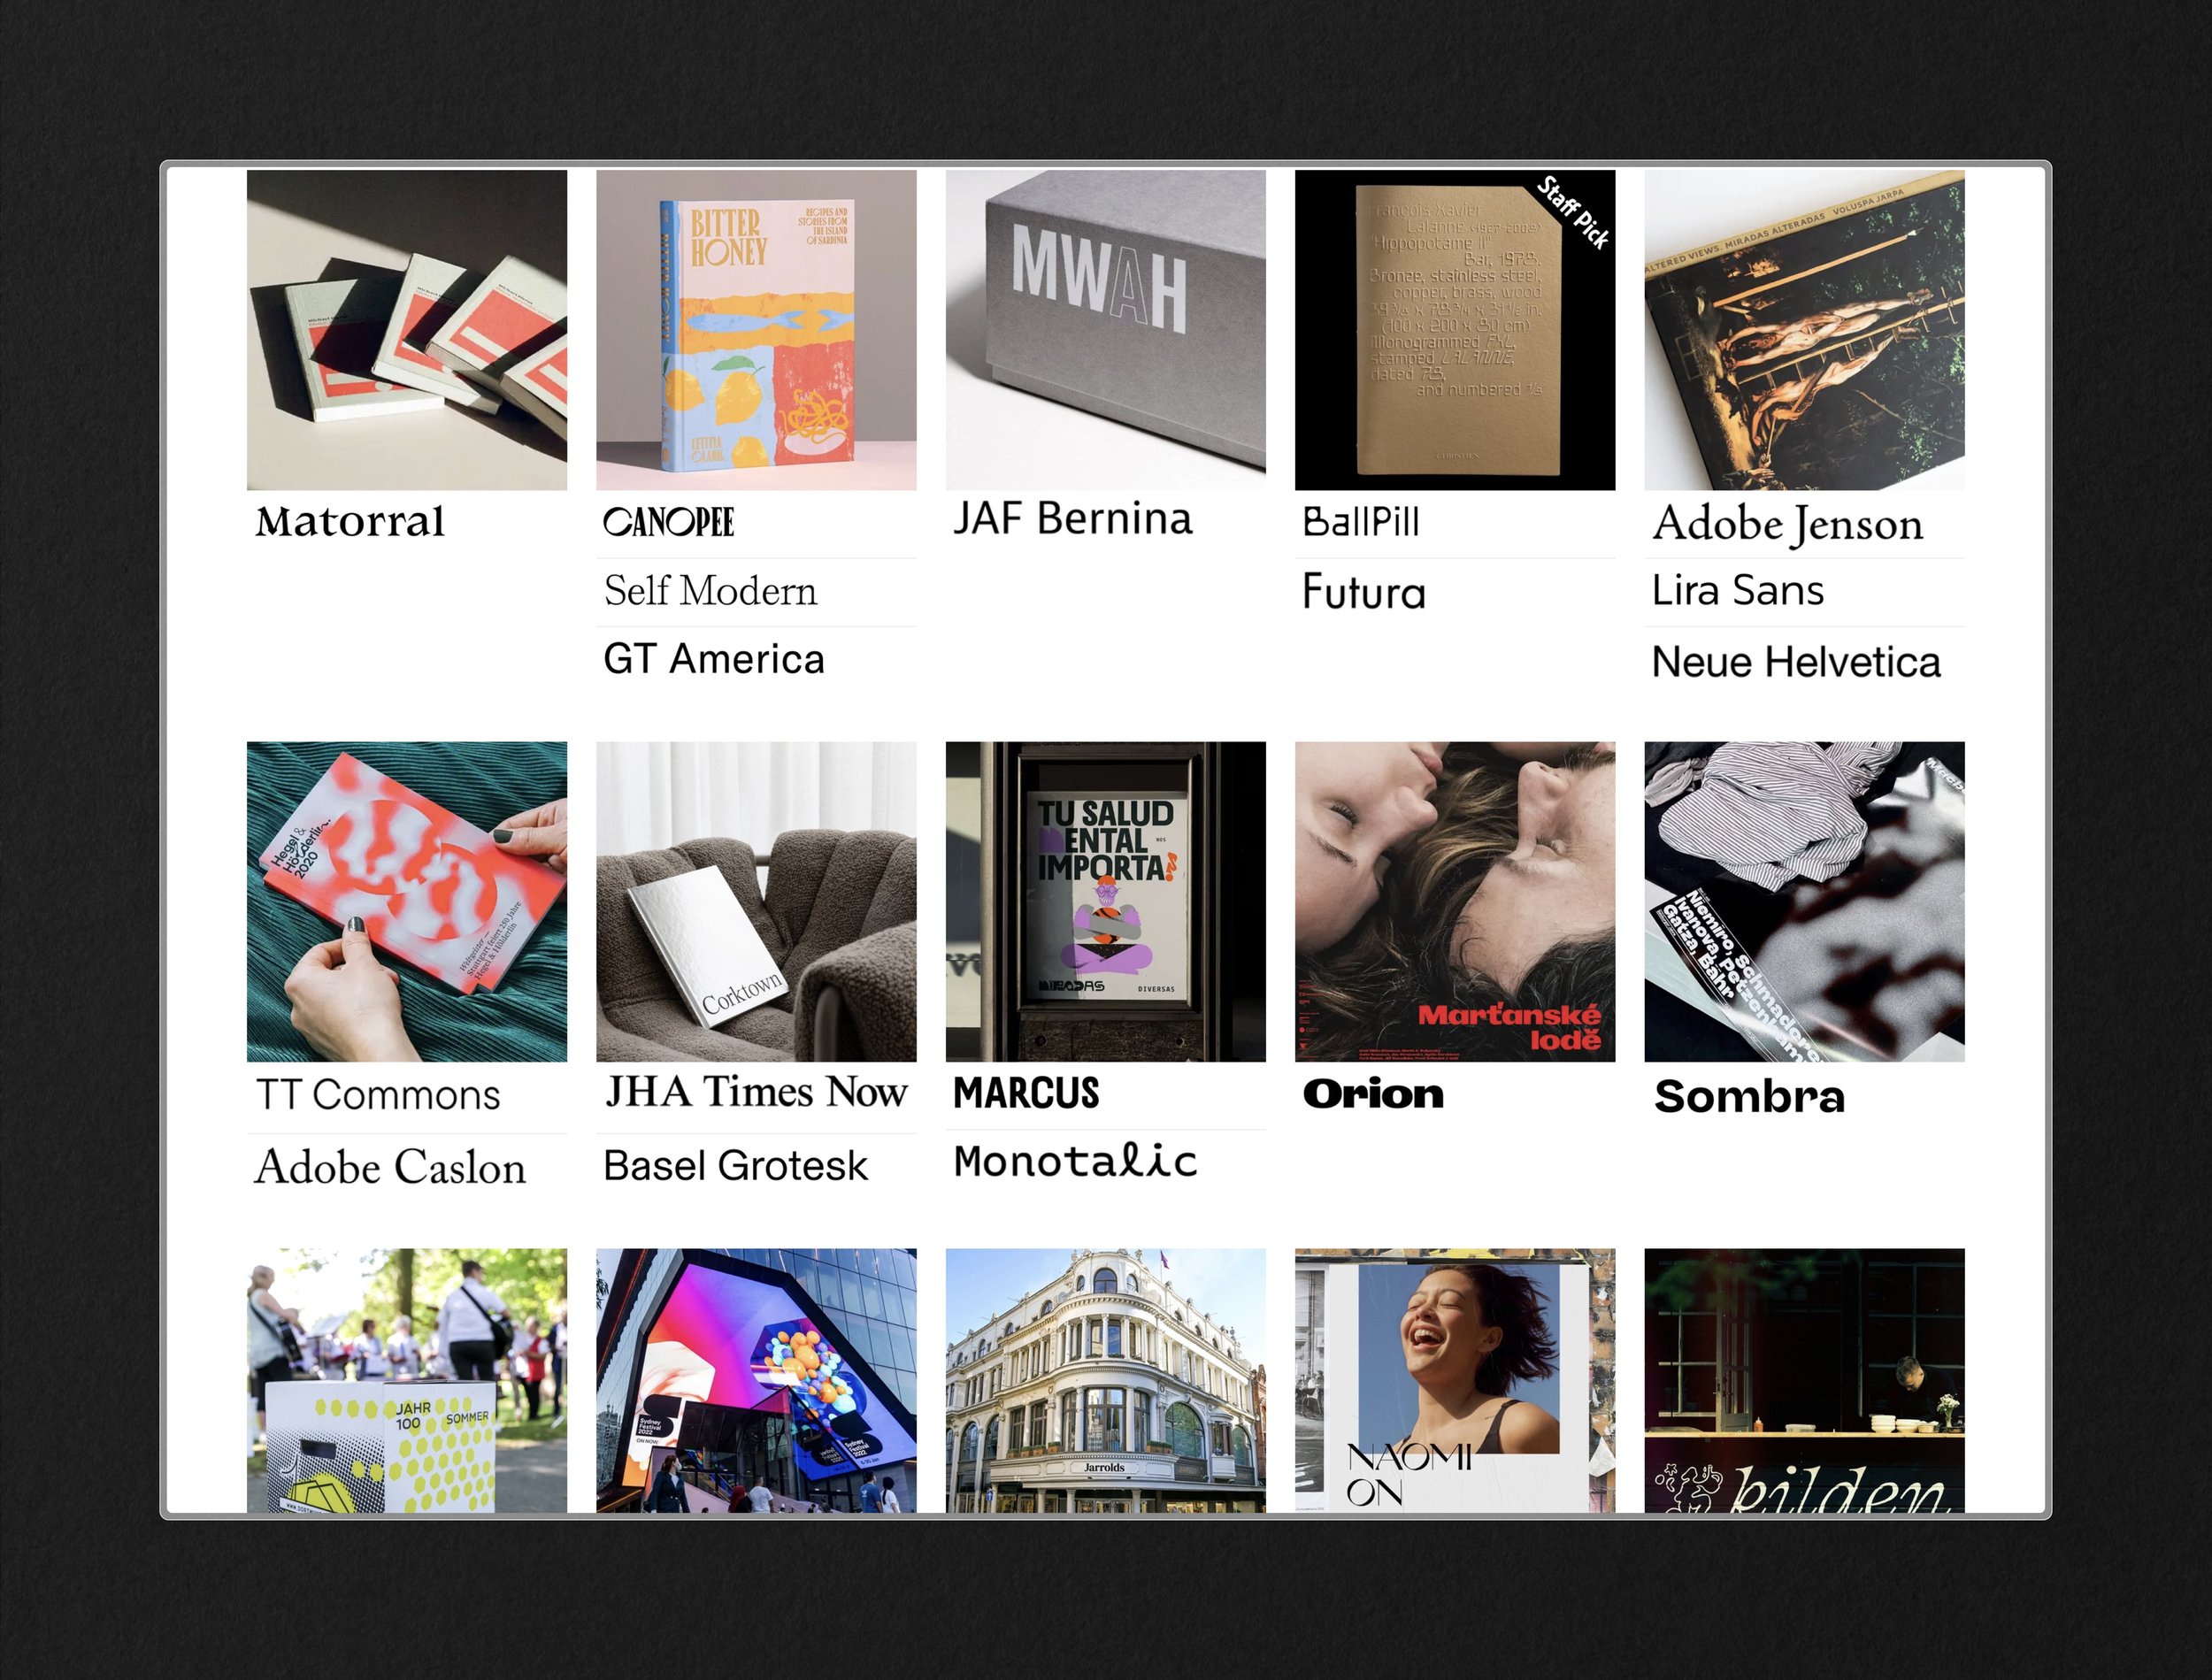Click the Neue Helvetica typeface link
The image size is (2212, 1680).
point(1796,662)
